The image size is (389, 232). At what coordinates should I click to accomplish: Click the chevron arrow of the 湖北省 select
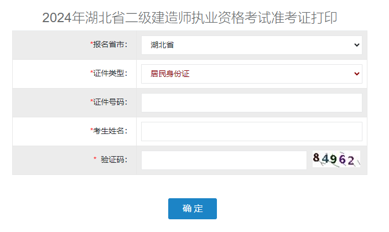point(356,45)
